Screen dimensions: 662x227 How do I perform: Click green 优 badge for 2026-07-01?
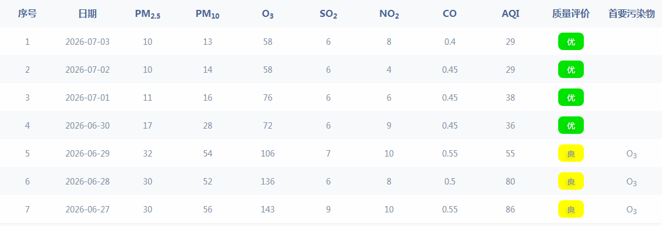(x=571, y=97)
